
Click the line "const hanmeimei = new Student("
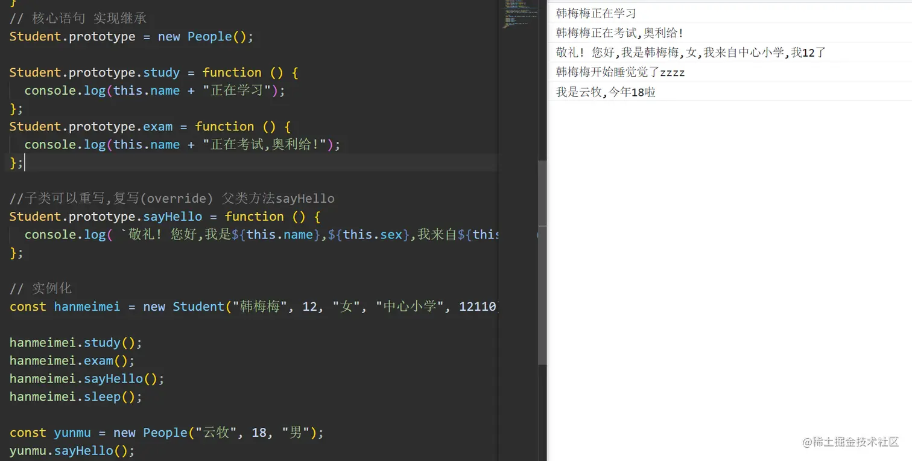pos(254,307)
